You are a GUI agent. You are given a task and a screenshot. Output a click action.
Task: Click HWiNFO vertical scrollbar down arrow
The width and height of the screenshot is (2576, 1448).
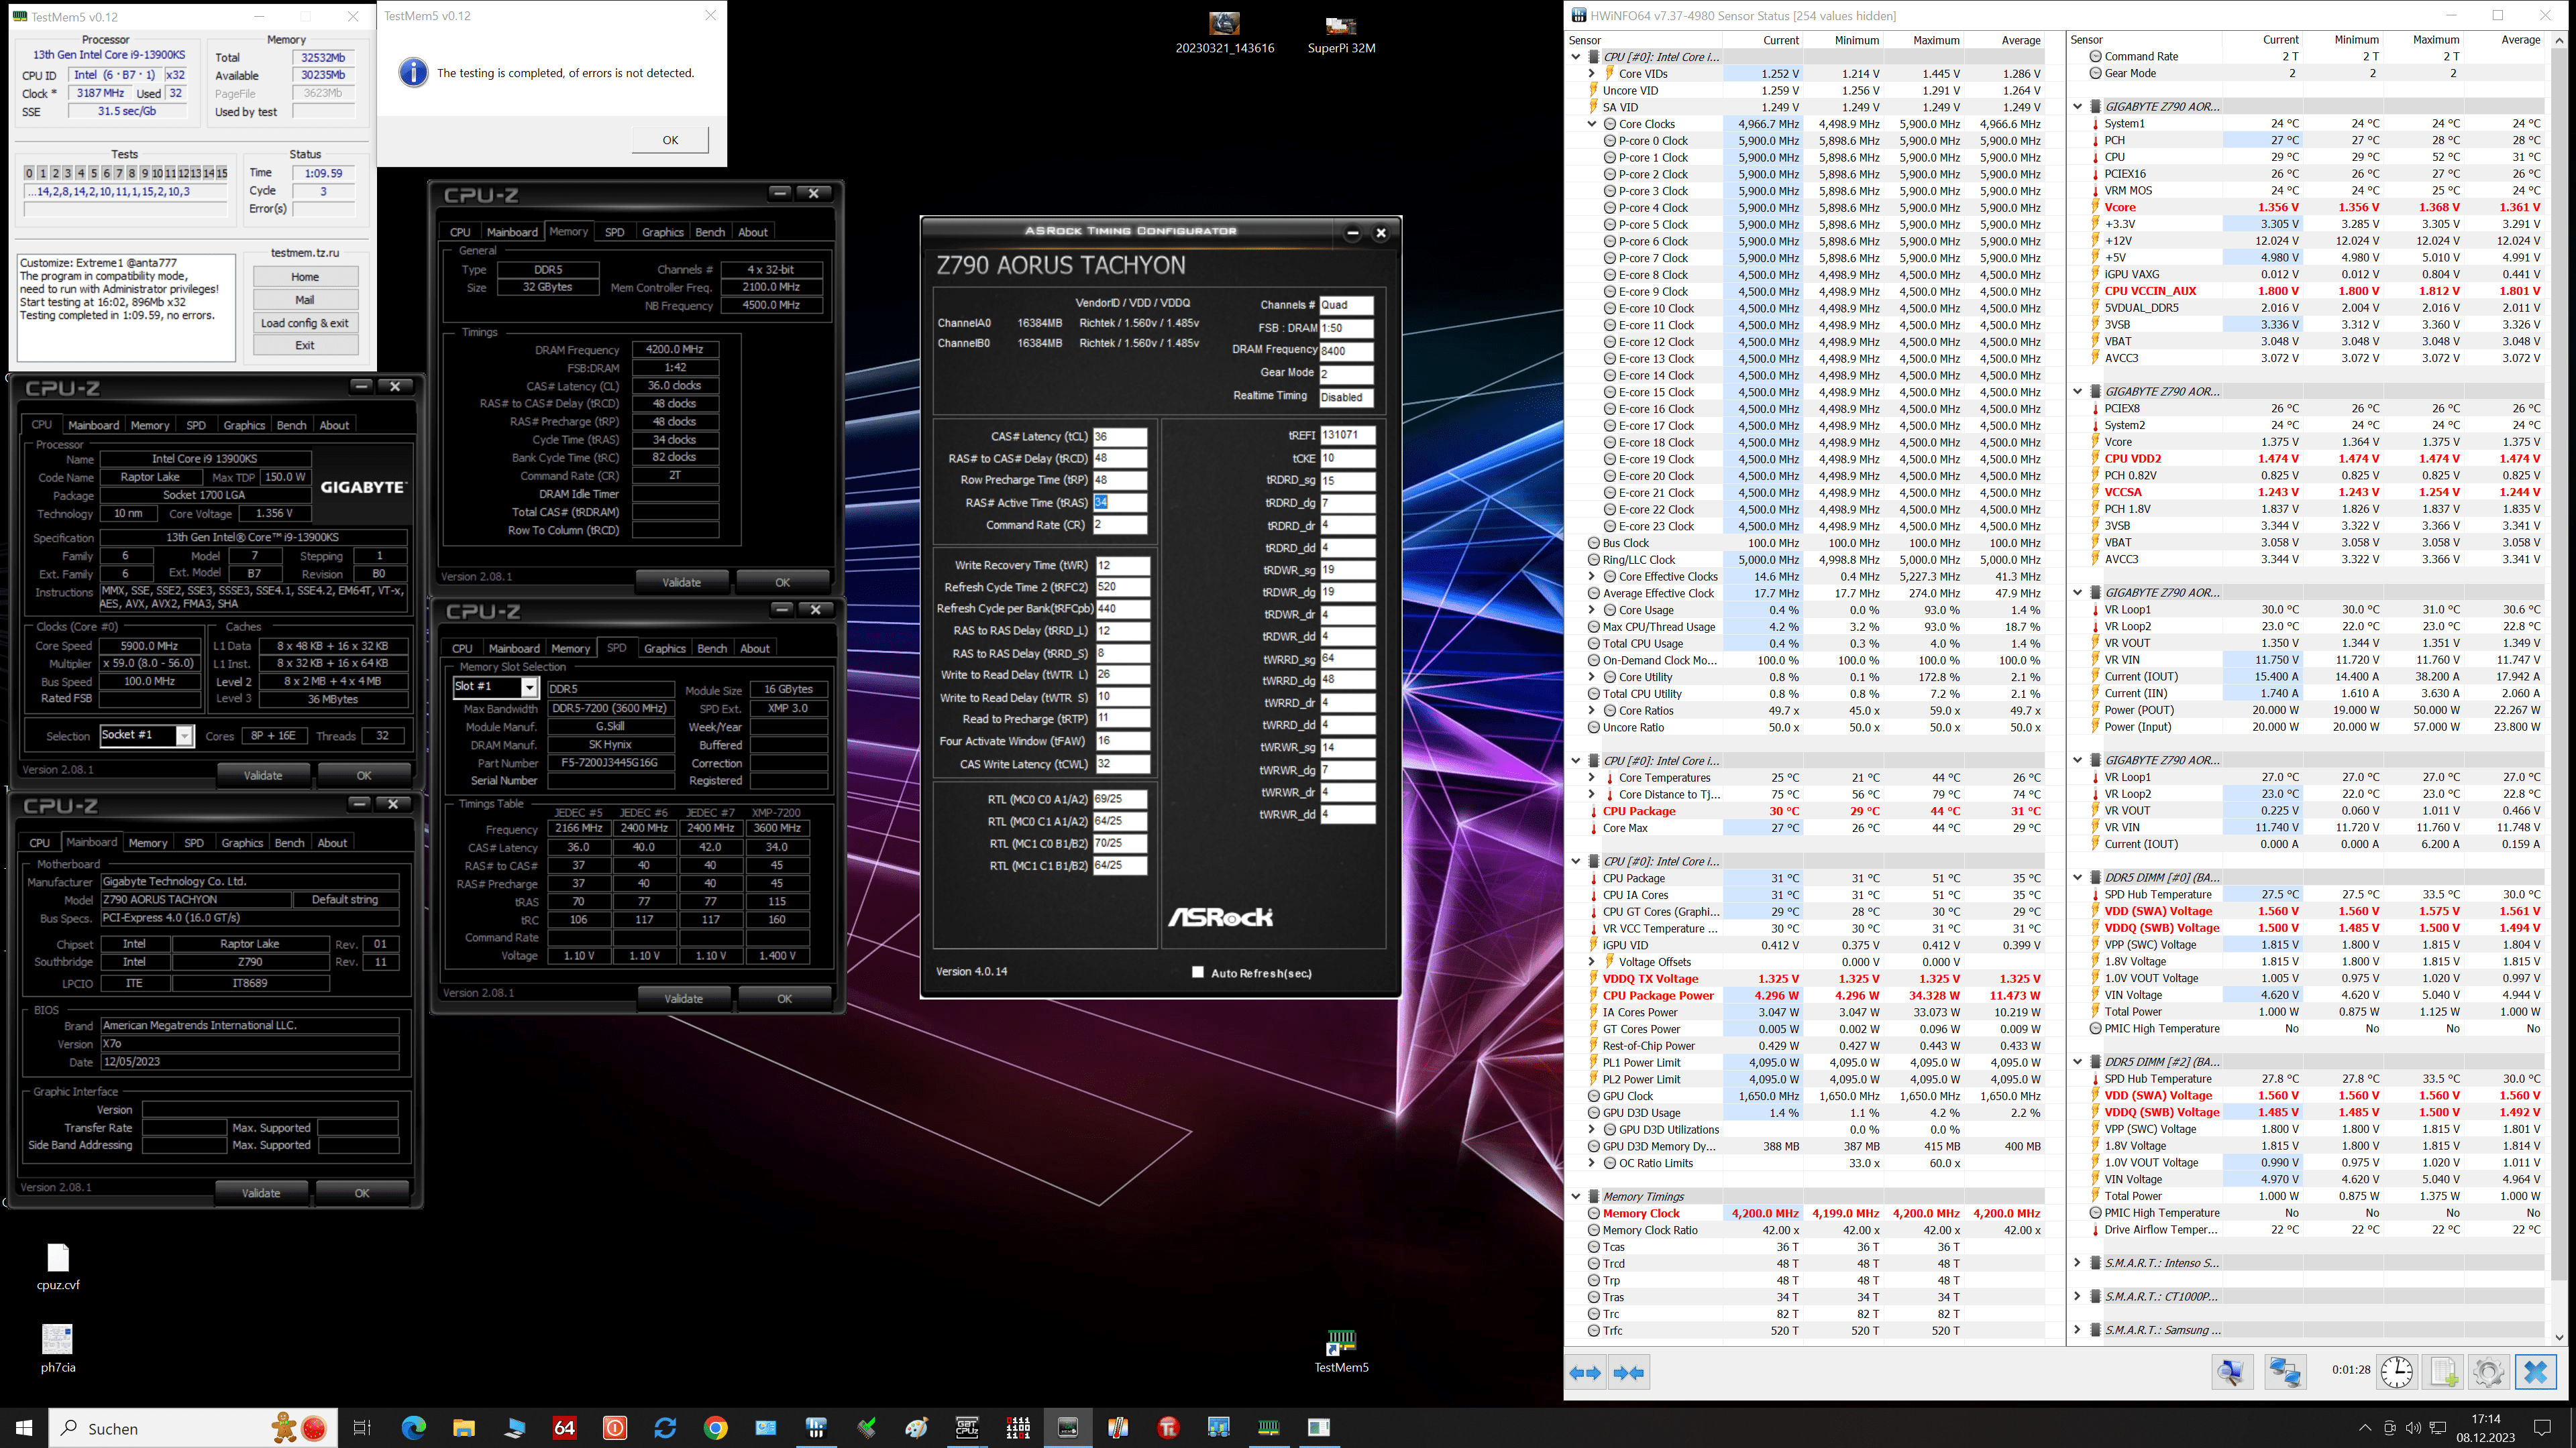point(2560,1337)
